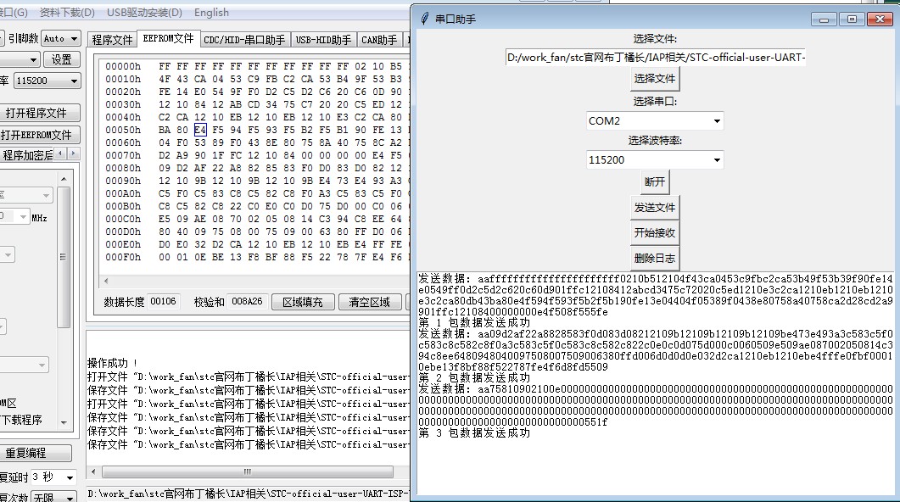Click the right tab-scroll arrow beside 程序加密后
The image size is (900, 502).
point(74,153)
